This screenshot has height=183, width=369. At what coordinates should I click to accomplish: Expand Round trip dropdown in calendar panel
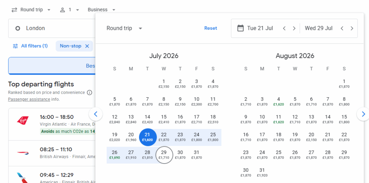point(124,28)
